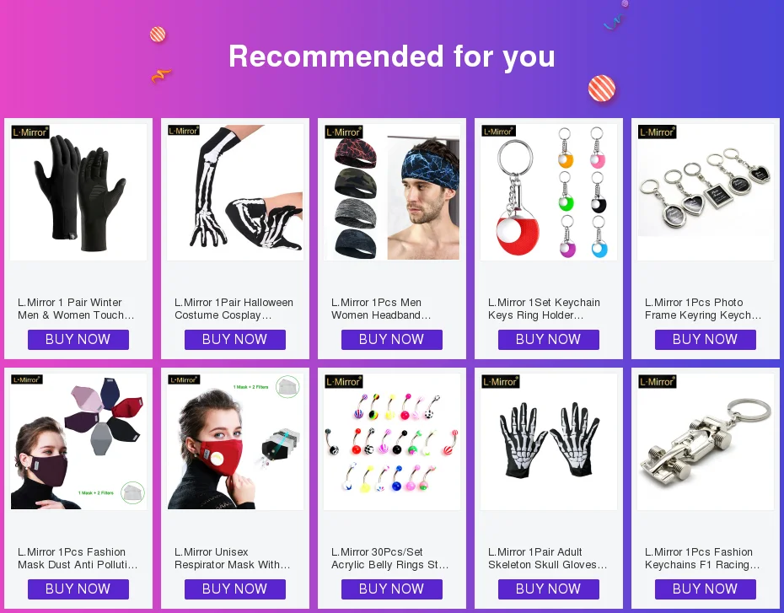Open the F1 racing car keychain image

click(x=706, y=442)
